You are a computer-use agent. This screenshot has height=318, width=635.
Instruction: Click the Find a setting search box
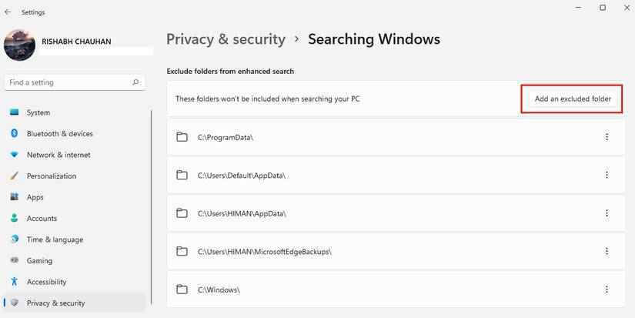(x=69, y=82)
